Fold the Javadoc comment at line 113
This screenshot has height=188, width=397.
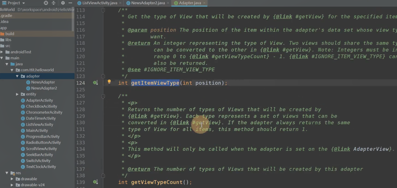tap(103, 10)
